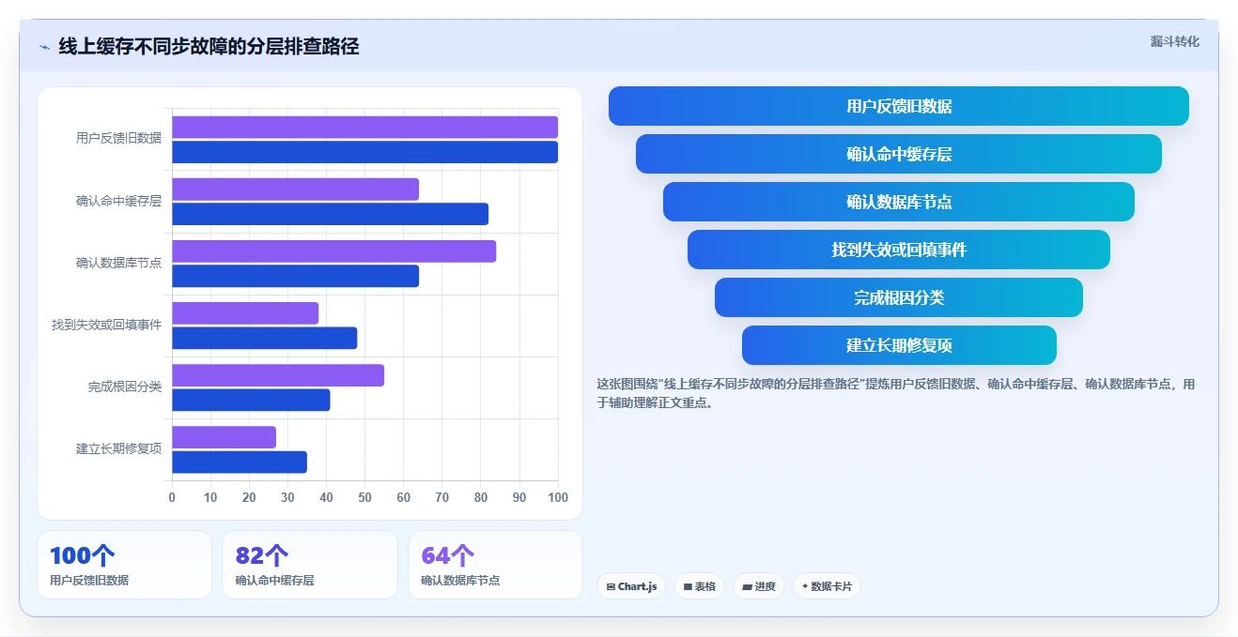This screenshot has width=1238, height=637.
Task: Click the purple bar for 确认数据库节点
Action: pos(333,251)
